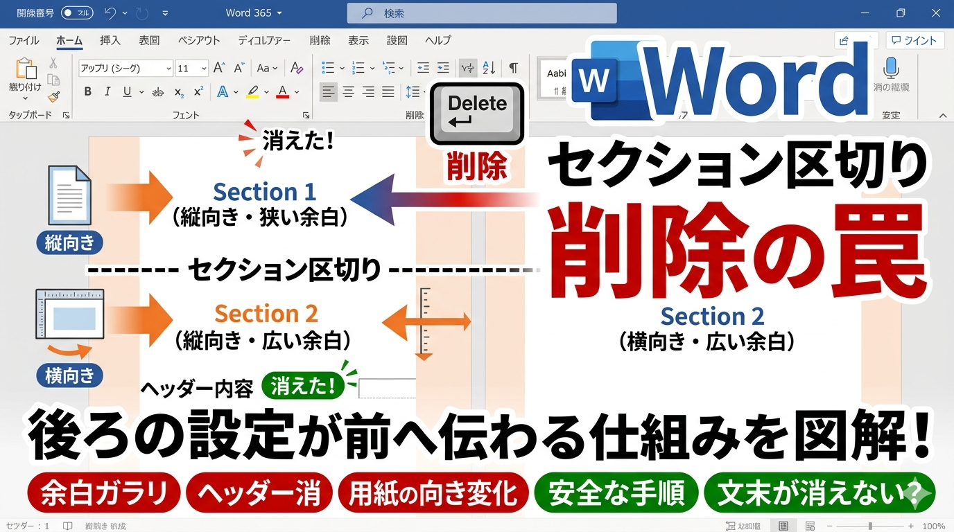Screen dimensions: 954x532
Task: Click the Line Spacing icon
Action: coord(413,91)
